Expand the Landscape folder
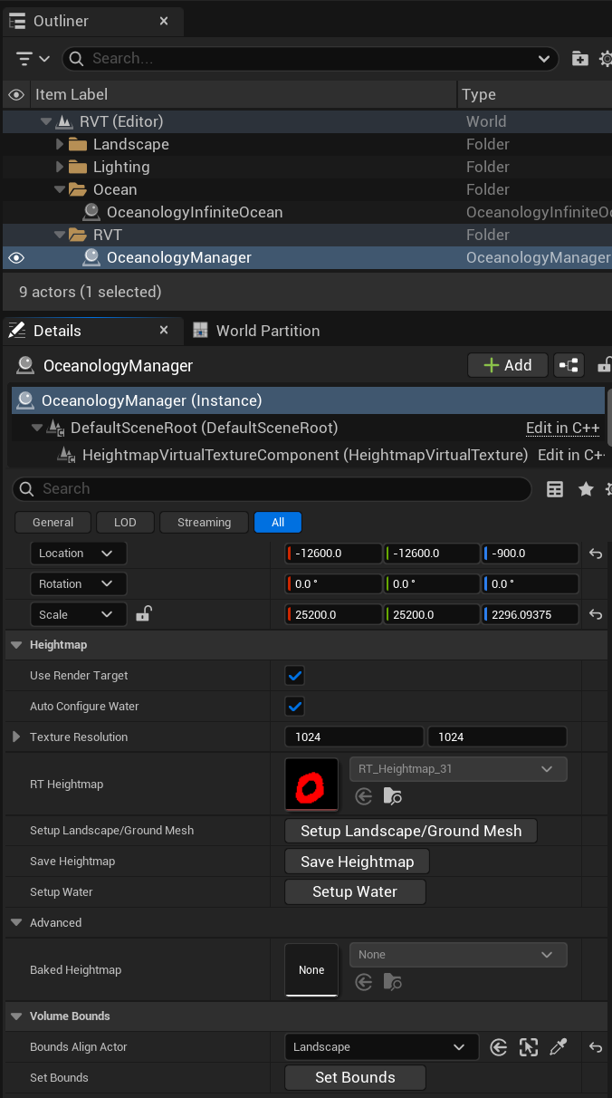 point(60,144)
